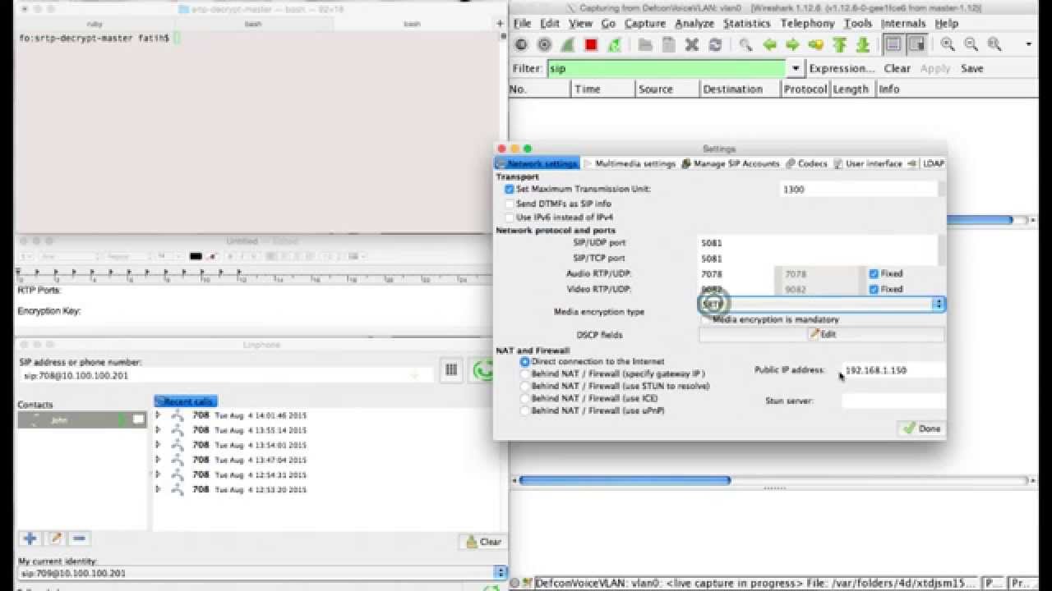The image size is (1052, 591).
Task: Open My current identity dropdown in Linphone
Action: (x=501, y=573)
